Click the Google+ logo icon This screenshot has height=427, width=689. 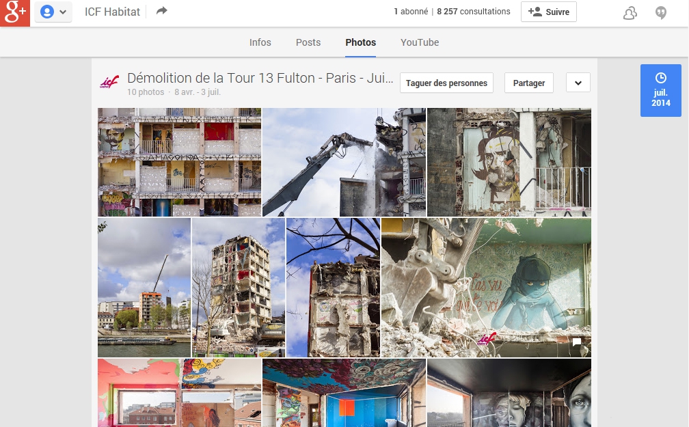[15, 13]
